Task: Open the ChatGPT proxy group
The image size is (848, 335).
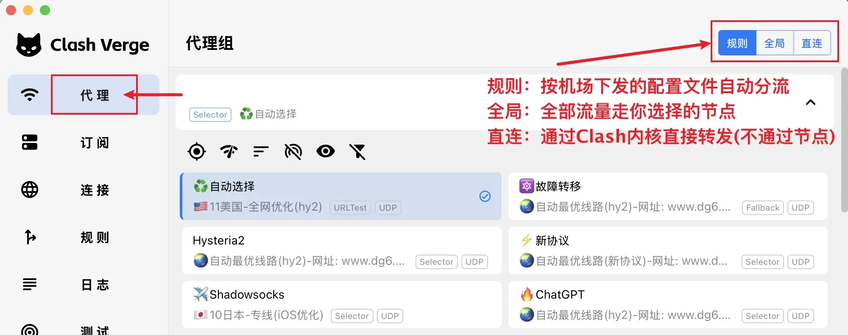Action: [668, 305]
